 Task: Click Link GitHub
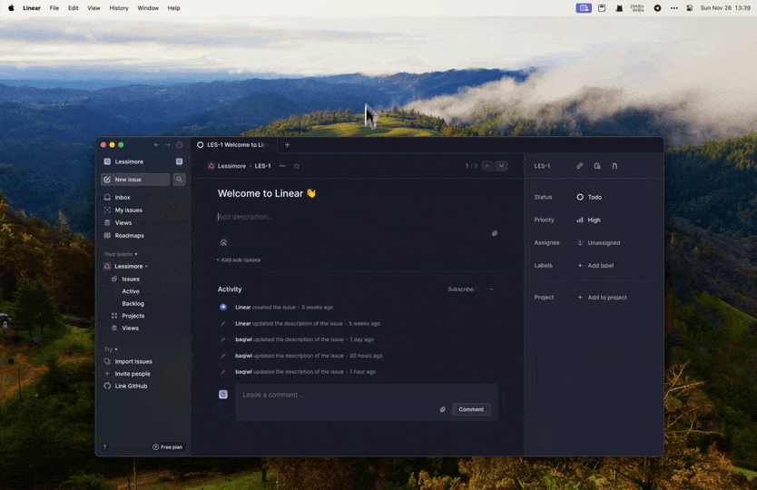[131, 387]
